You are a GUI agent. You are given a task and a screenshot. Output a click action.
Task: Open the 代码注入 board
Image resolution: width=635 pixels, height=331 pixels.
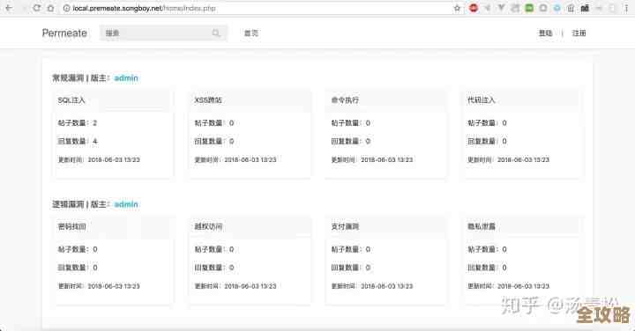(x=482, y=100)
